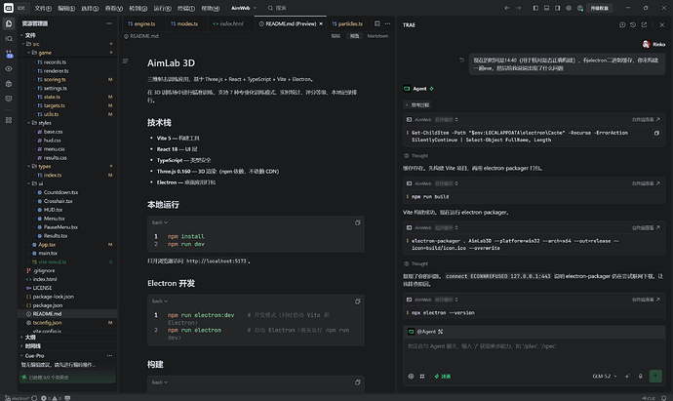Image resolution: width=673 pixels, height=401 pixels.
Task: Click the microphone voice input icon
Action: point(641,376)
